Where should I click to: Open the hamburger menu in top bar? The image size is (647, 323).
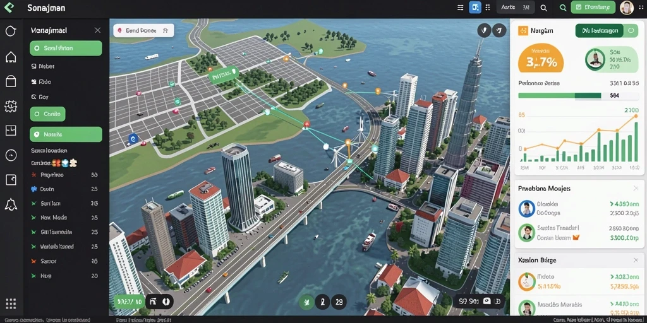point(461,8)
